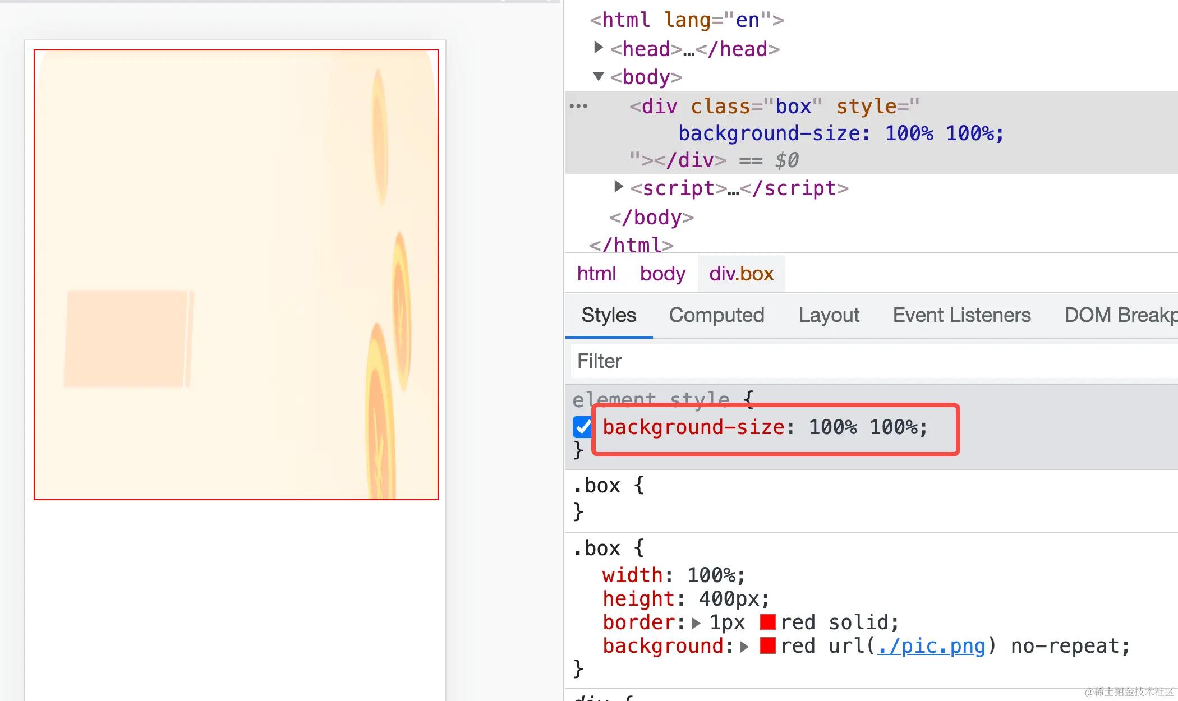
Task: Select div.box in the breadcrumb bar
Action: click(x=741, y=274)
